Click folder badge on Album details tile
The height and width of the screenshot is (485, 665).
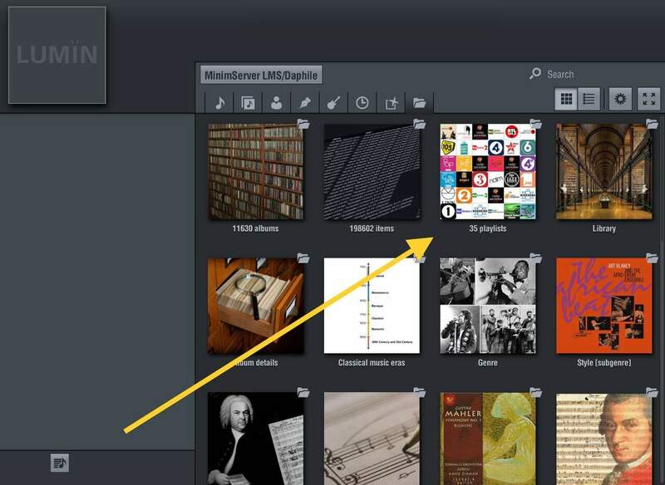(303, 258)
